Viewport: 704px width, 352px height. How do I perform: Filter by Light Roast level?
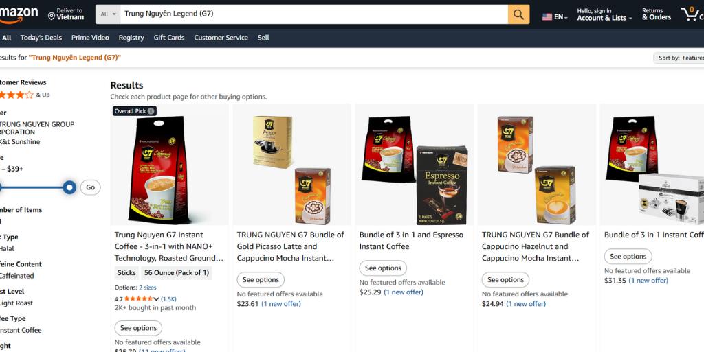[x=16, y=303]
